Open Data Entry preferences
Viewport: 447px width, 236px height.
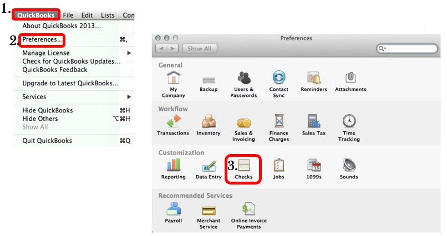209,166
